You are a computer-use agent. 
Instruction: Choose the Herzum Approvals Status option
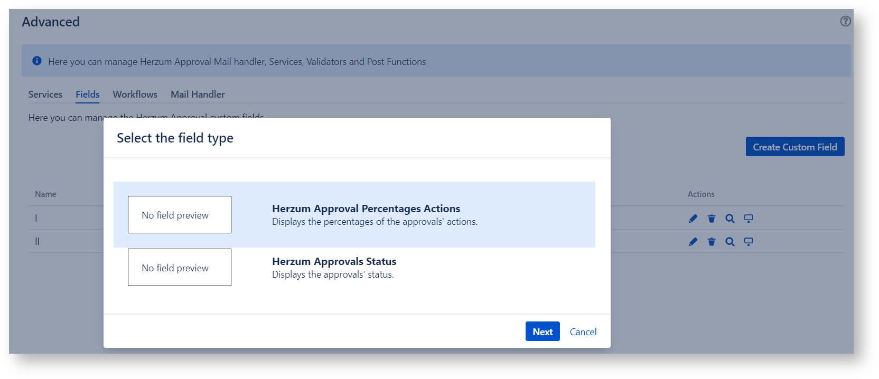[334, 262]
